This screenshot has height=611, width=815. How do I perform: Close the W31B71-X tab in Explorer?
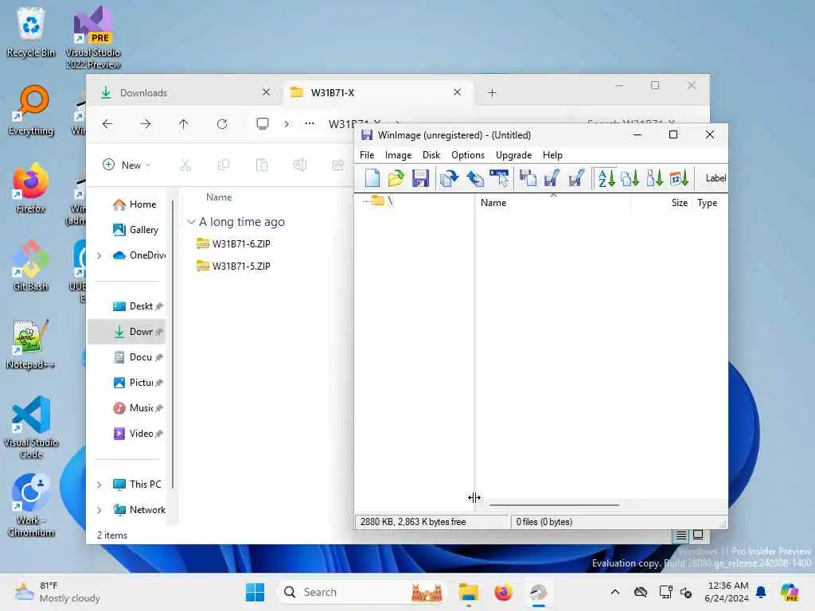[458, 92]
